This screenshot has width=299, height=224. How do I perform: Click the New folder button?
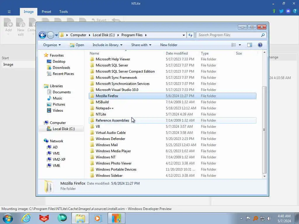(x=169, y=45)
